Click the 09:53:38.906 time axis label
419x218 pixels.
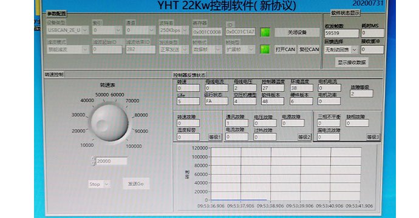pyautogui.click(x=270, y=206)
